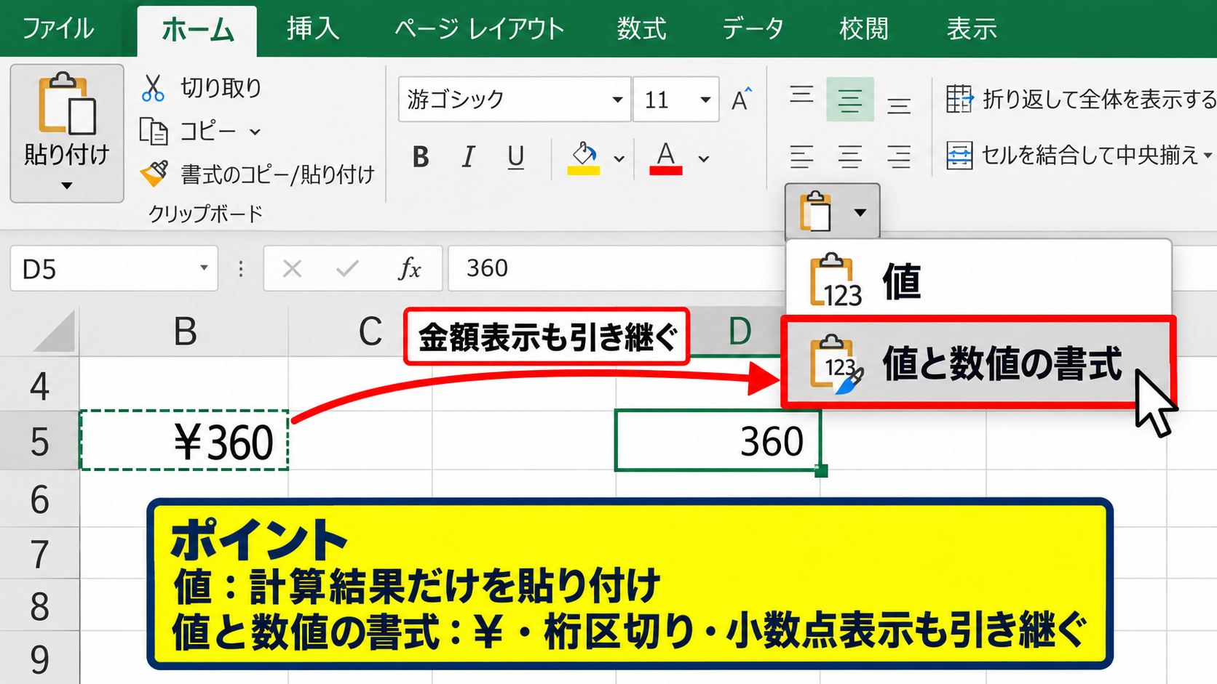Viewport: 1217px width, 684px height.
Task: Increase font size with the A^ icon
Action: click(742, 99)
